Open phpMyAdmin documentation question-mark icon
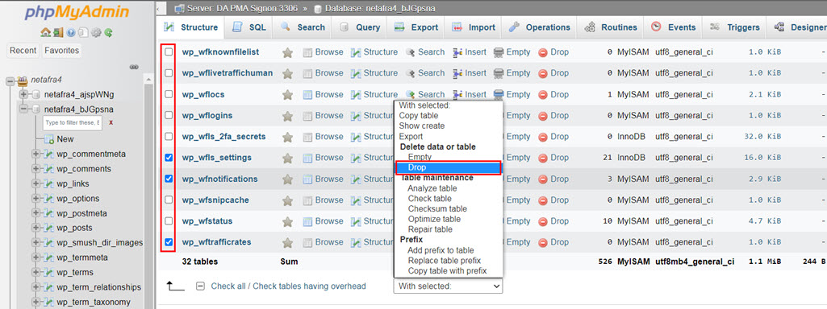This screenshot has height=309, width=827. (71, 33)
